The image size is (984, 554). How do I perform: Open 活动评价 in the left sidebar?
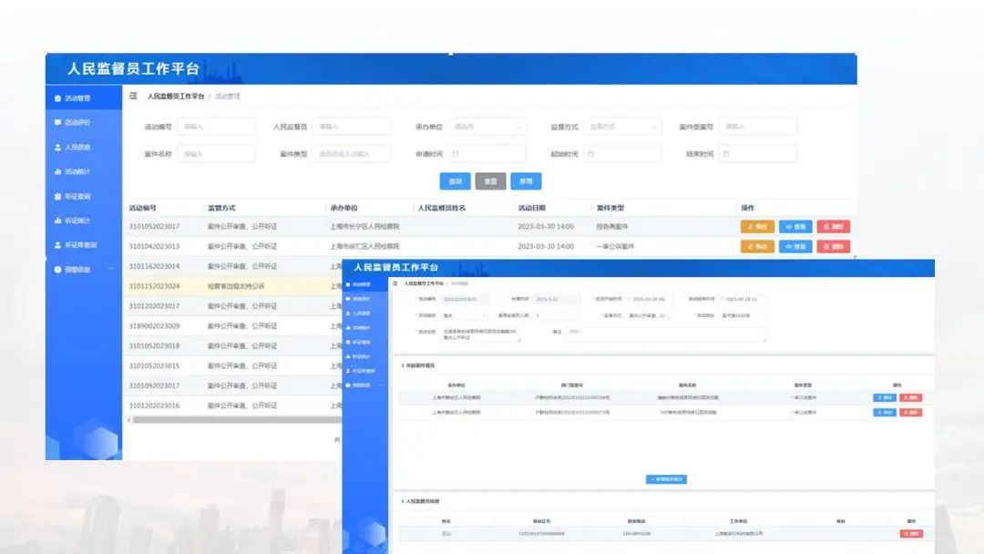tap(77, 122)
